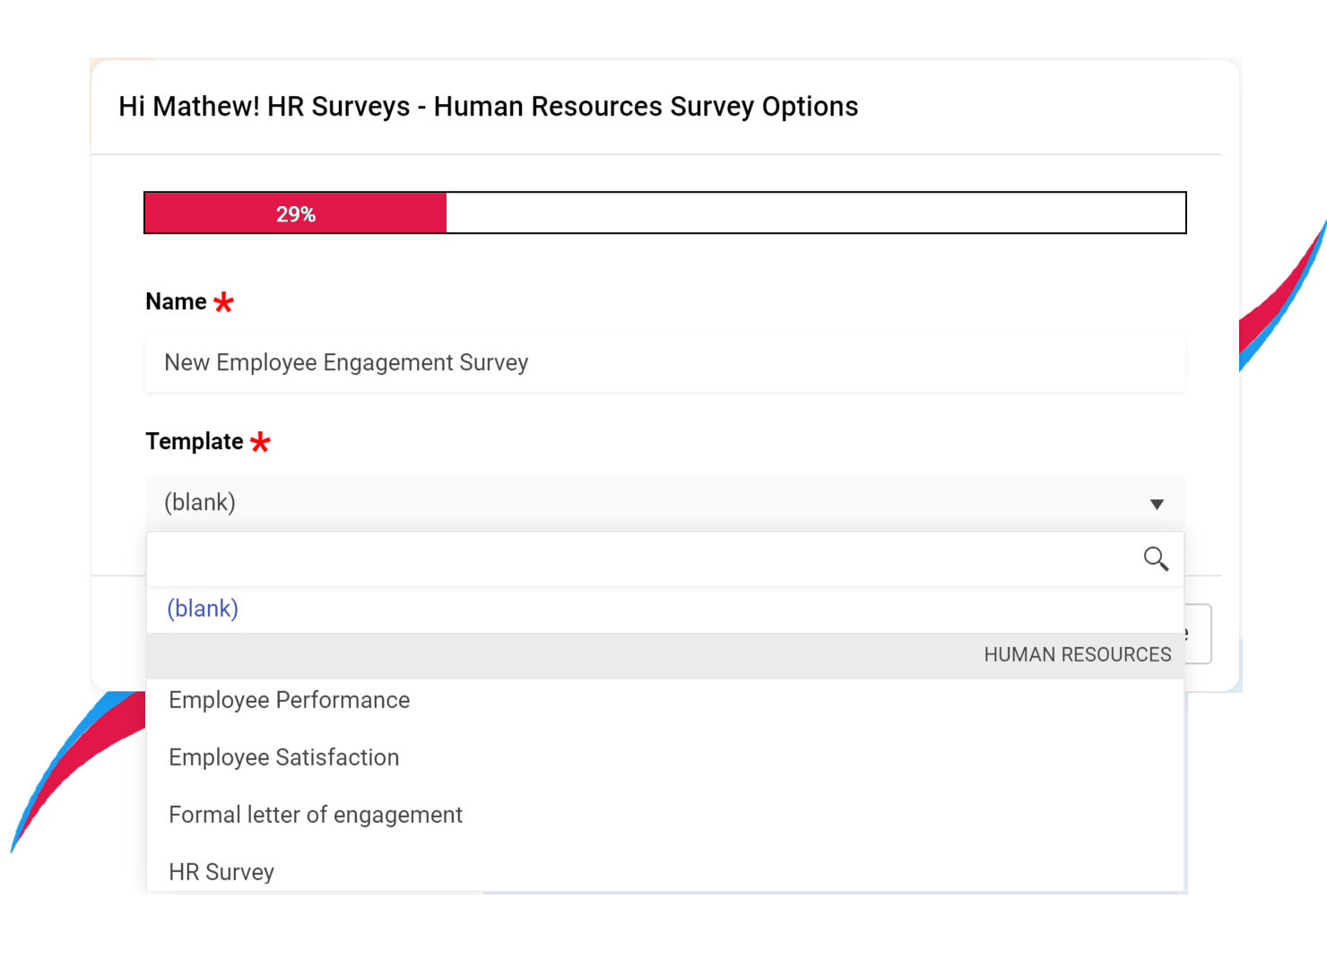Screen dimensions: 1327x969
Task: Click the currently selected (blank) template value
Action: pos(199,503)
